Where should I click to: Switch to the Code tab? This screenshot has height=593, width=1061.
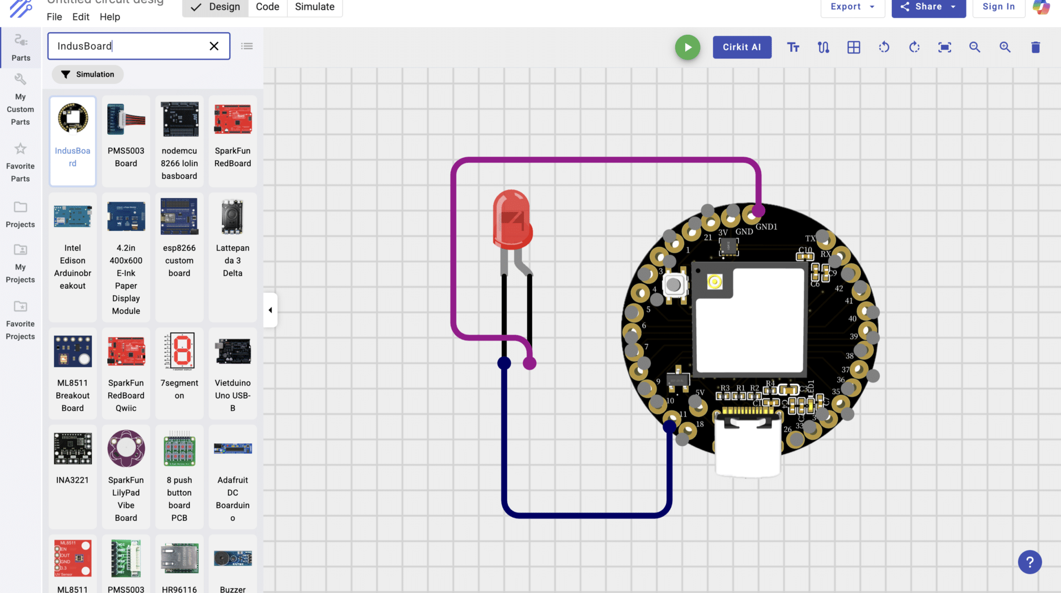point(267,7)
